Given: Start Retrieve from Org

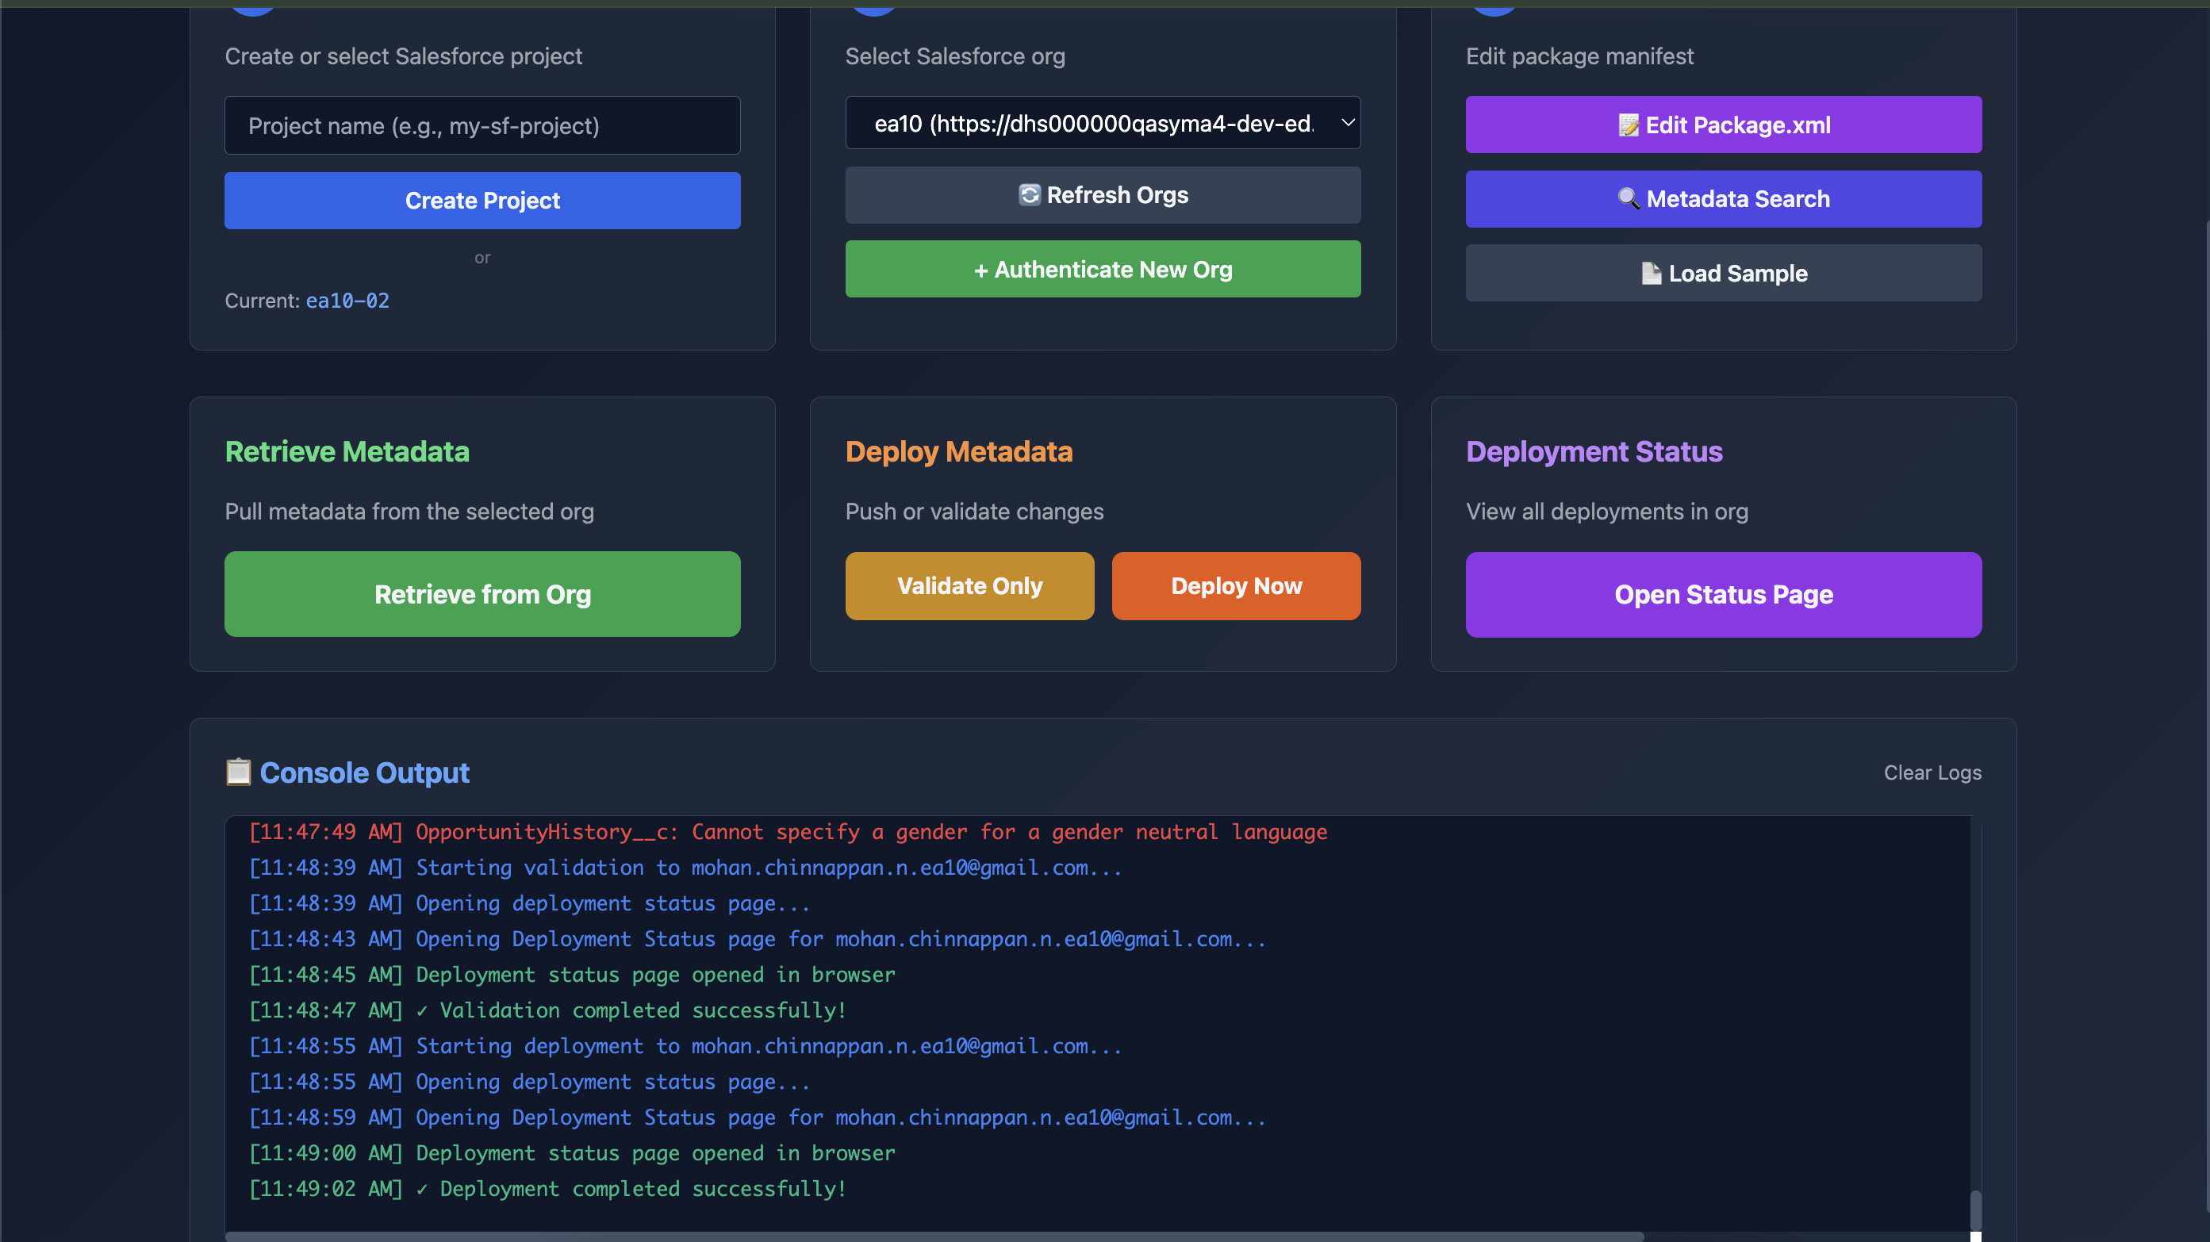Looking at the screenshot, I should [482, 593].
